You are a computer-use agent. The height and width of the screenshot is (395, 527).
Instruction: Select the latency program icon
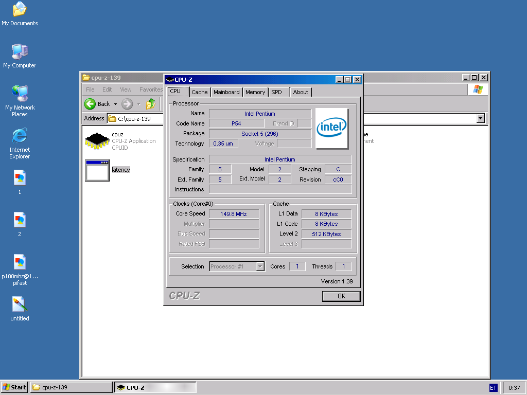click(97, 170)
